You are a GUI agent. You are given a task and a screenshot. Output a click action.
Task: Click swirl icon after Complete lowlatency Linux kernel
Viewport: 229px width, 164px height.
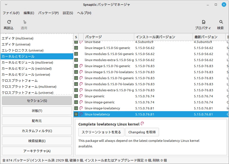(142, 124)
